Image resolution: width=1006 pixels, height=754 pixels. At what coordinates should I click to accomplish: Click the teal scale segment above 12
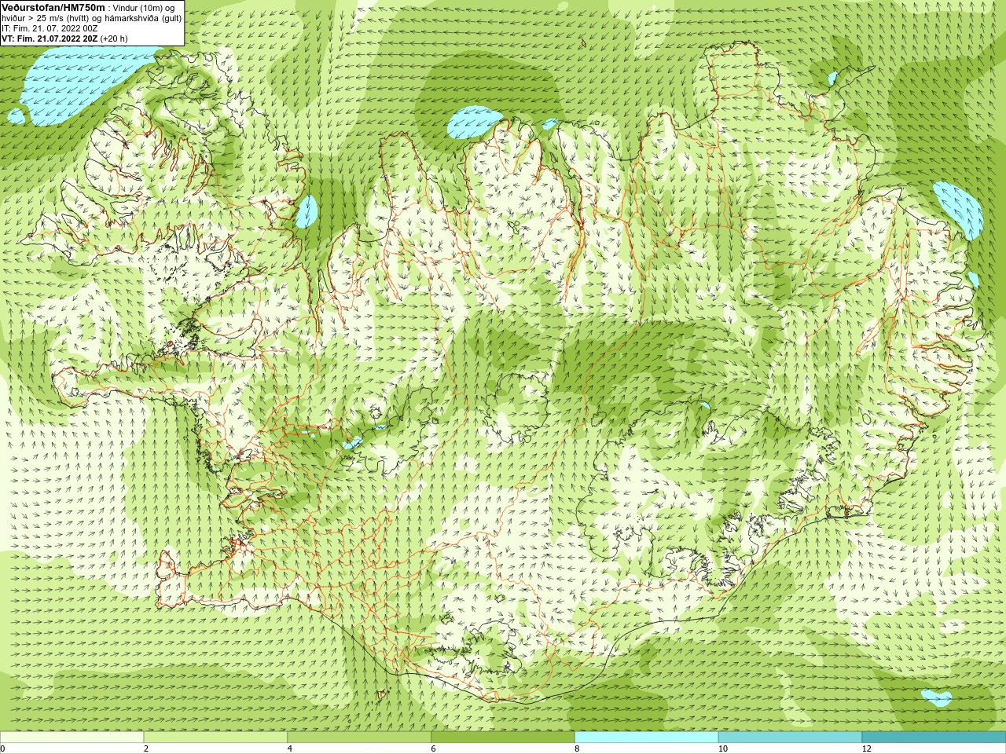pyautogui.click(x=934, y=738)
